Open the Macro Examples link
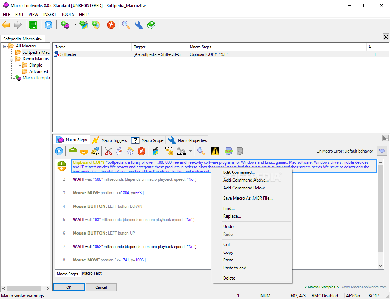 tap(322, 287)
